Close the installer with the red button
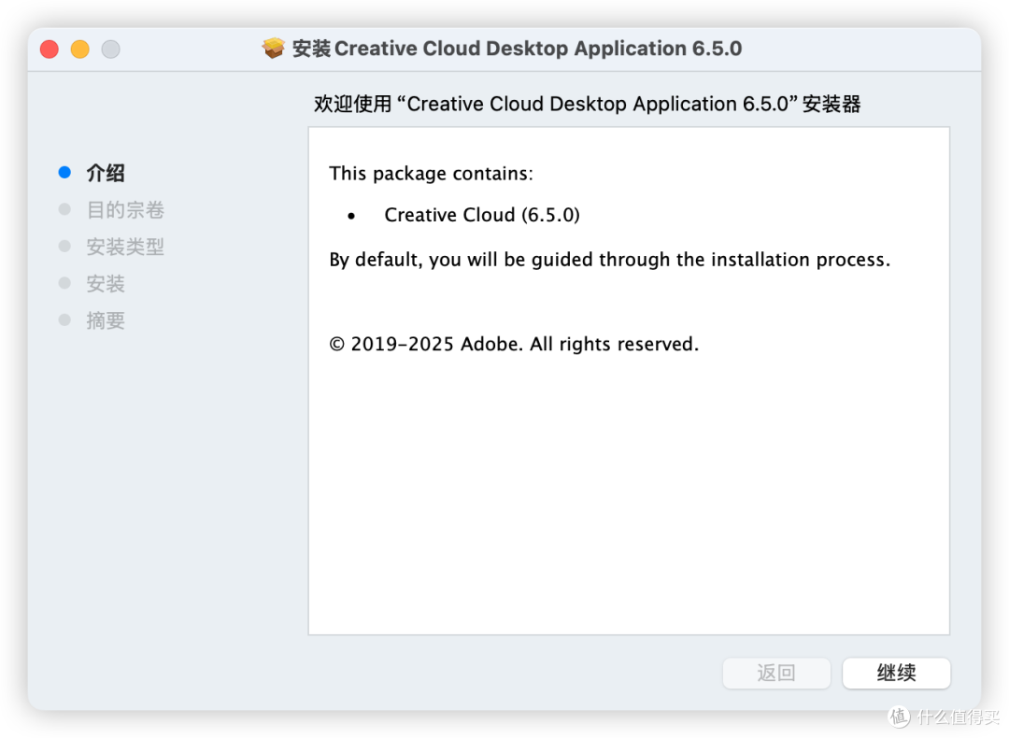 point(49,49)
